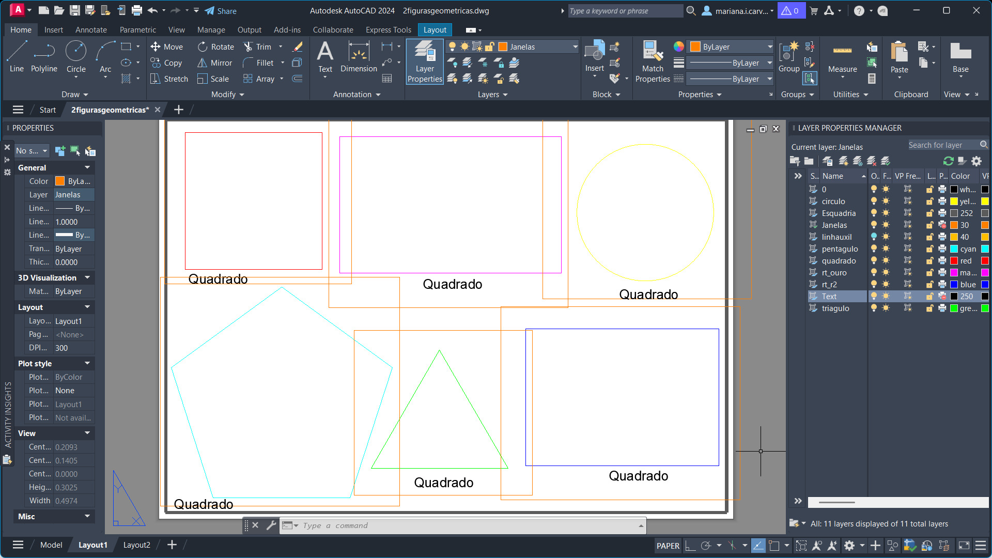Image resolution: width=992 pixels, height=558 pixels.
Task: Switch to the Layout2 tab
Action: click(136, 545)
